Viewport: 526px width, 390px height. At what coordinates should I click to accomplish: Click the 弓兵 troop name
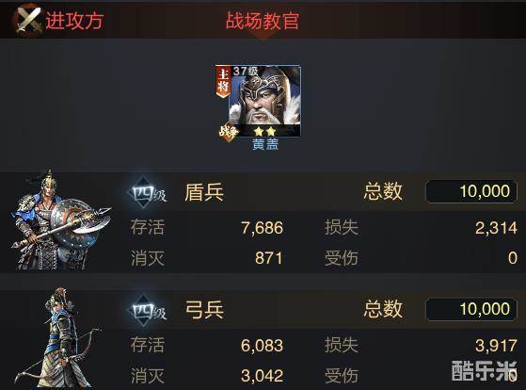(x=204, y=310)
